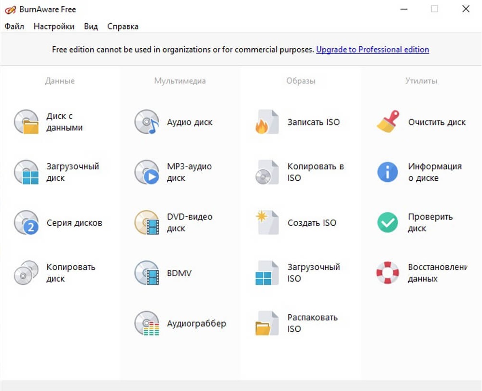This screenshot has width=482, height=391.
Task: Follow the Upgrade to Professional edition link
Action: point(372,50)
